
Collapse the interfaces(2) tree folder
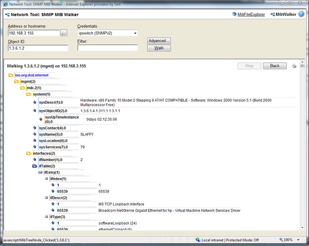29,153
